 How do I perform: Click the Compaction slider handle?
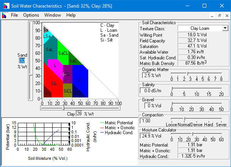point(184,119)
